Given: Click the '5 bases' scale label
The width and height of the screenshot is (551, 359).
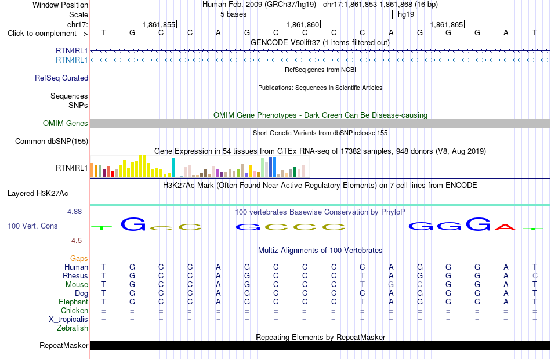Looking at the screenshot, I should tap(233, 14).
